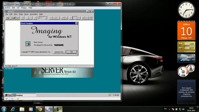
Task: Open Windows Media Player from the taskbar
Action: (31, 109)
